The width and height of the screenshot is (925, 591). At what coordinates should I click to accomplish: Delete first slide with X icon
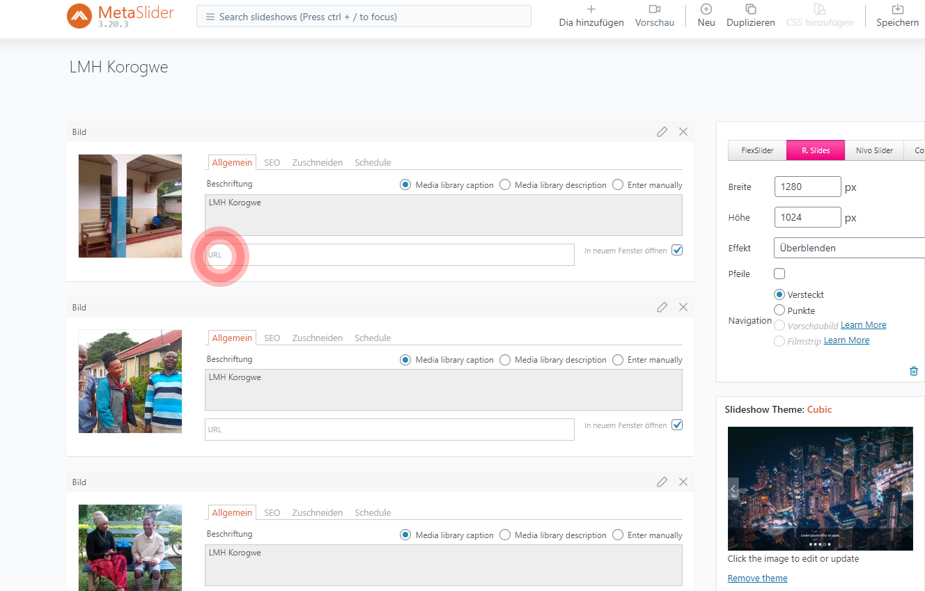click(x=683, y=132)
